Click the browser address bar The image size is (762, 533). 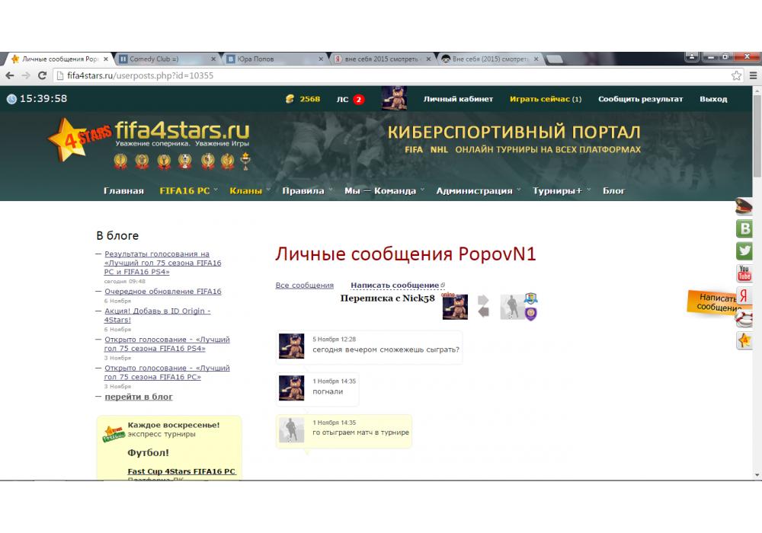(381, 75)
